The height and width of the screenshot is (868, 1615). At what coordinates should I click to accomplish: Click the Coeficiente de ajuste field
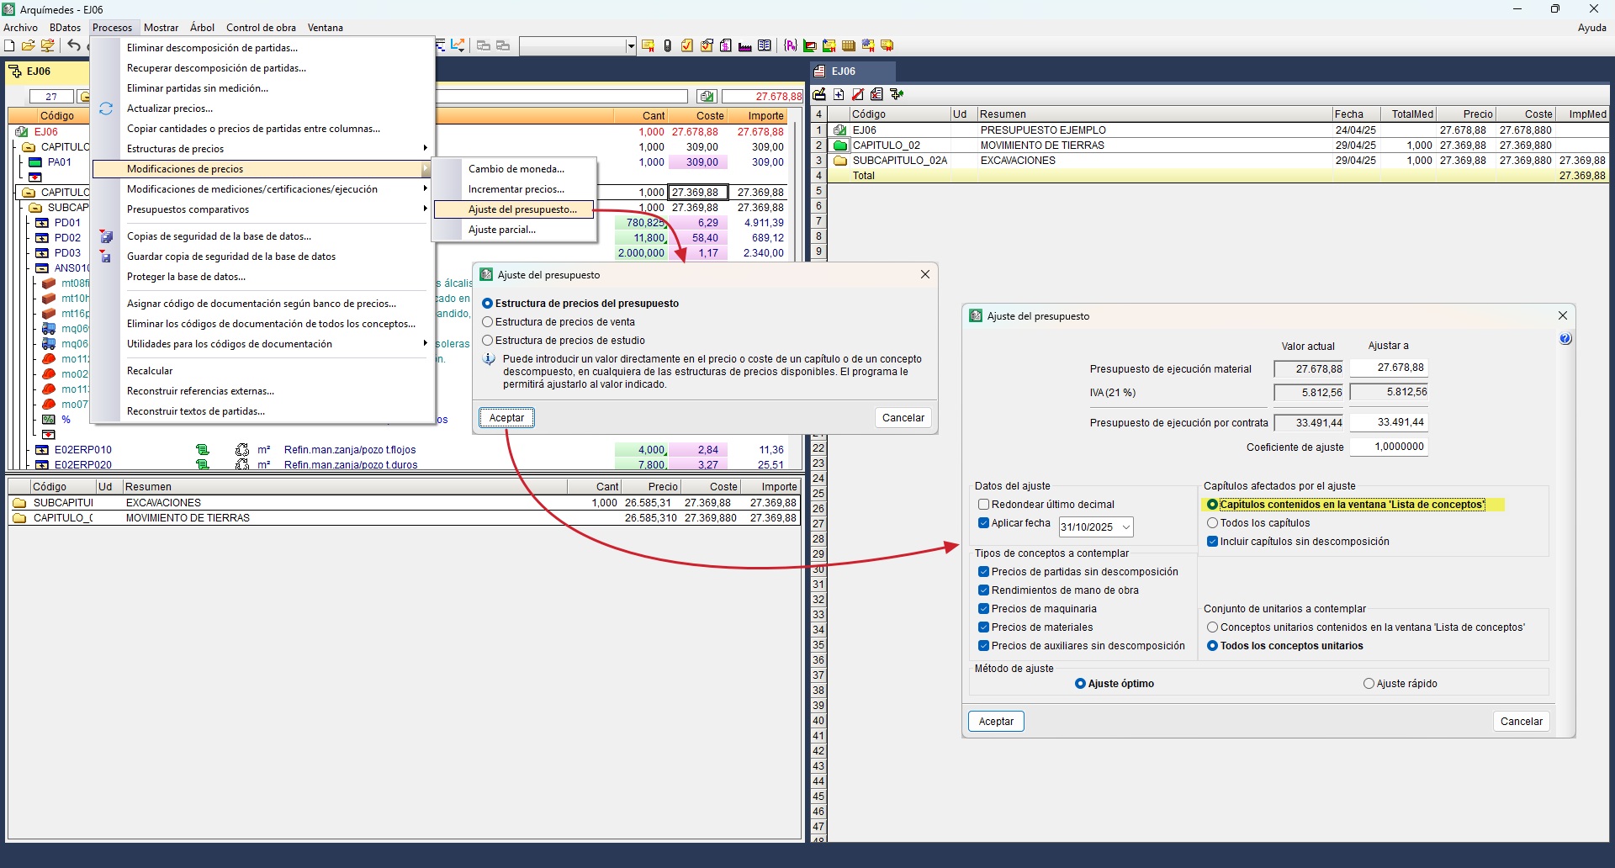click(1389, 447)
